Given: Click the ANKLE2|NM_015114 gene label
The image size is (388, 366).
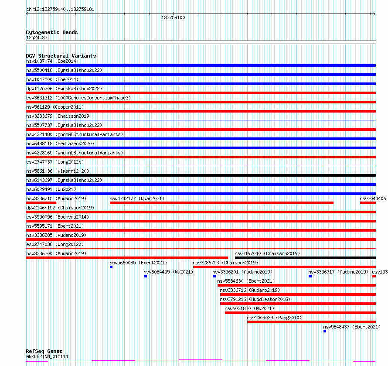Looking at the screenshot, I should 47,356.
